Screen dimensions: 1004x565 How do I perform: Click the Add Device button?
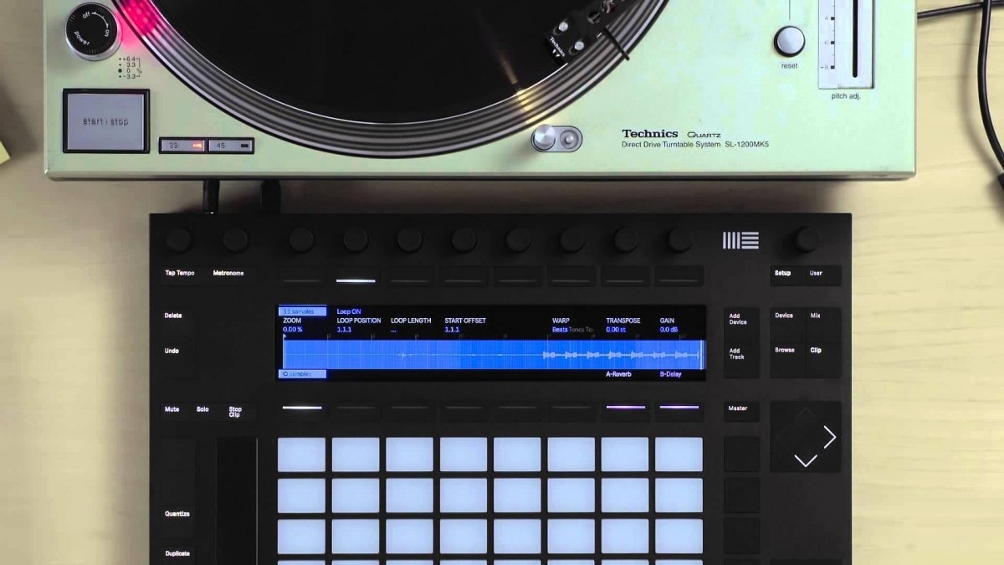[x=738, y=319]
